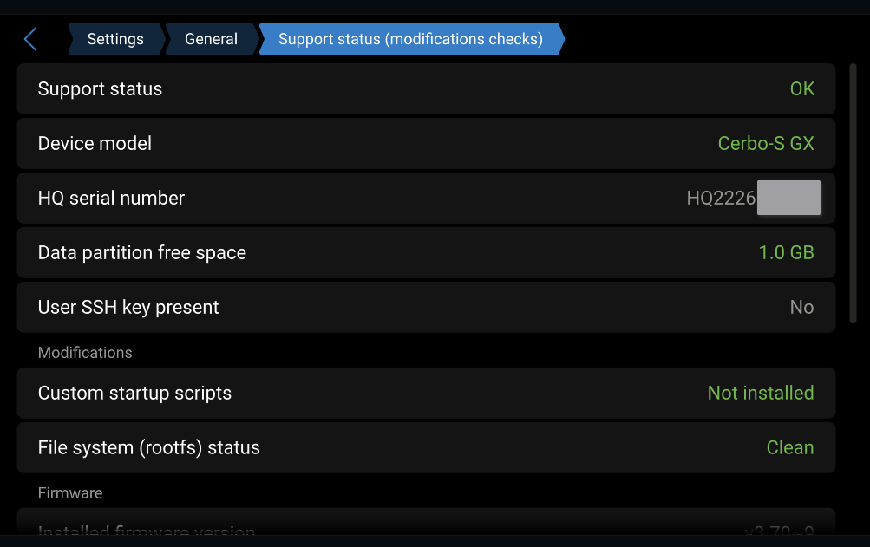
Task: Click the Device model row
Action: [425, 144]
